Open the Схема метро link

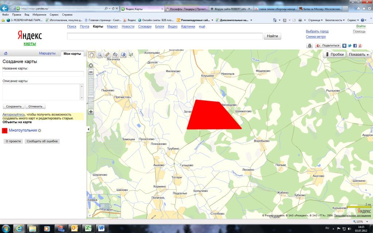tap(316, 37)
